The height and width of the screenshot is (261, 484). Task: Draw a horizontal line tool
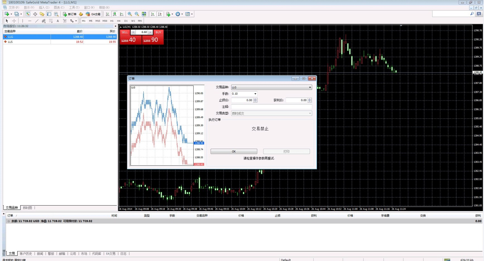tap(30, 21)
